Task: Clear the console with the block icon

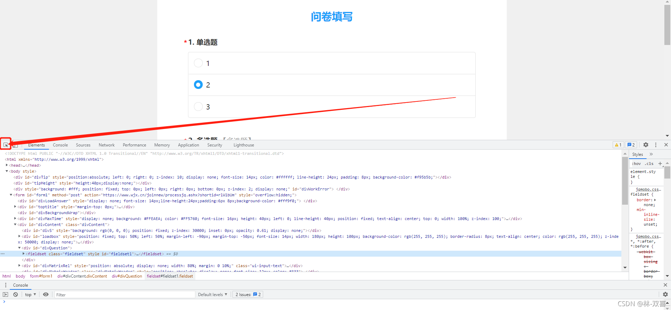Action: coord(15,294)
